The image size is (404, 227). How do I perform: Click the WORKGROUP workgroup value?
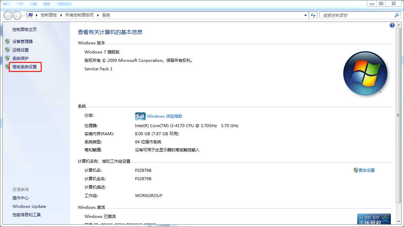[148, 196]
